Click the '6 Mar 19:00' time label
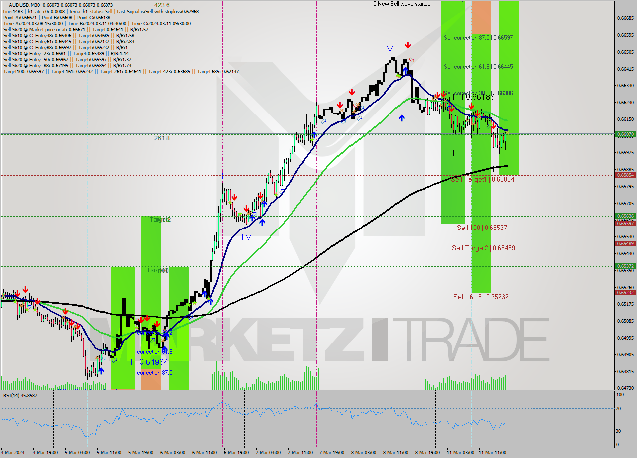Image resolution: width=637 pixels, height=458 pixels. (236, 453)
